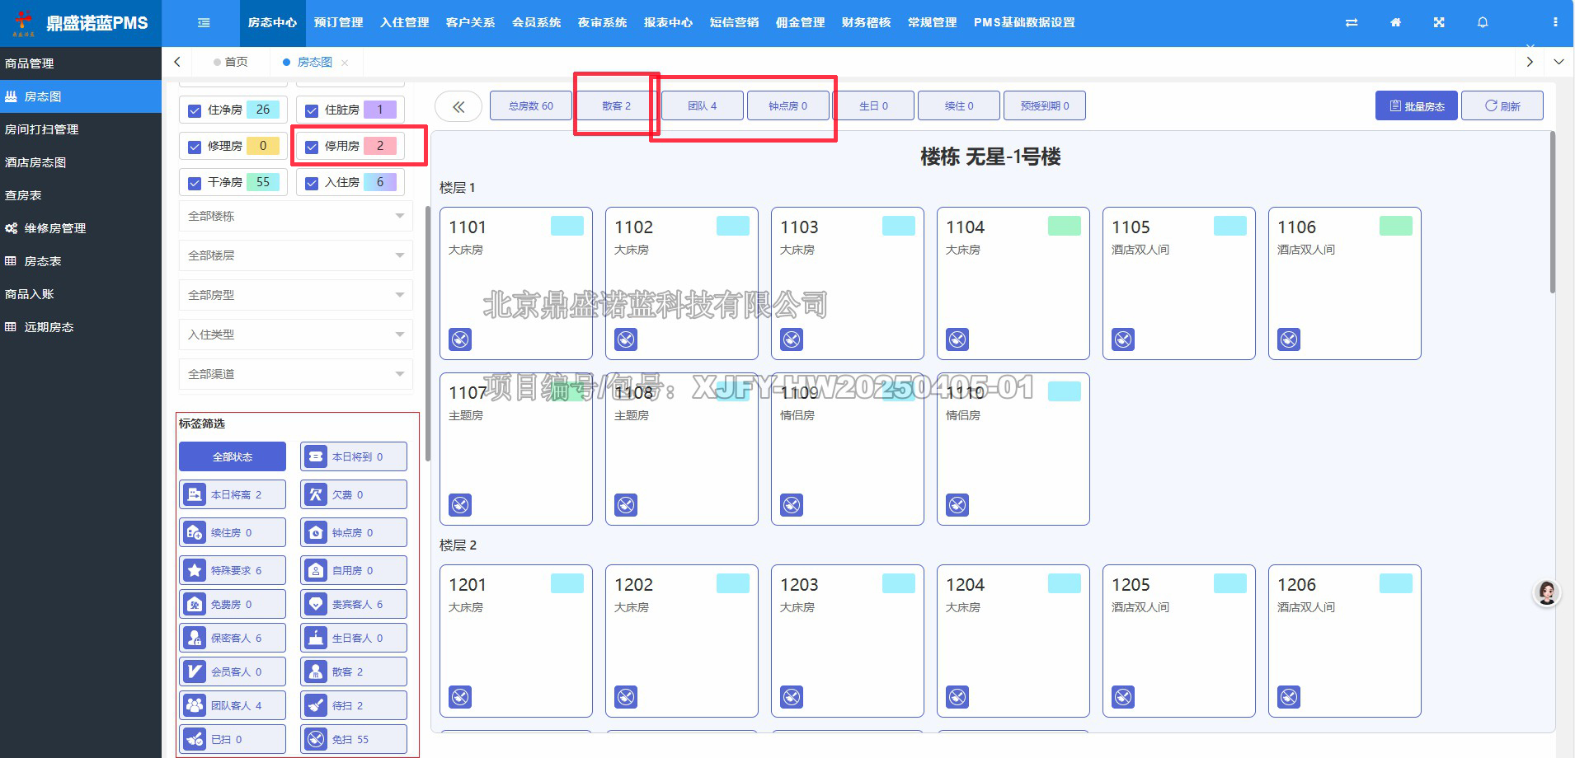Open the 全部楼栋 dropdown
Viewport: 1575px width, 758px height.
[x=296, y=216]
